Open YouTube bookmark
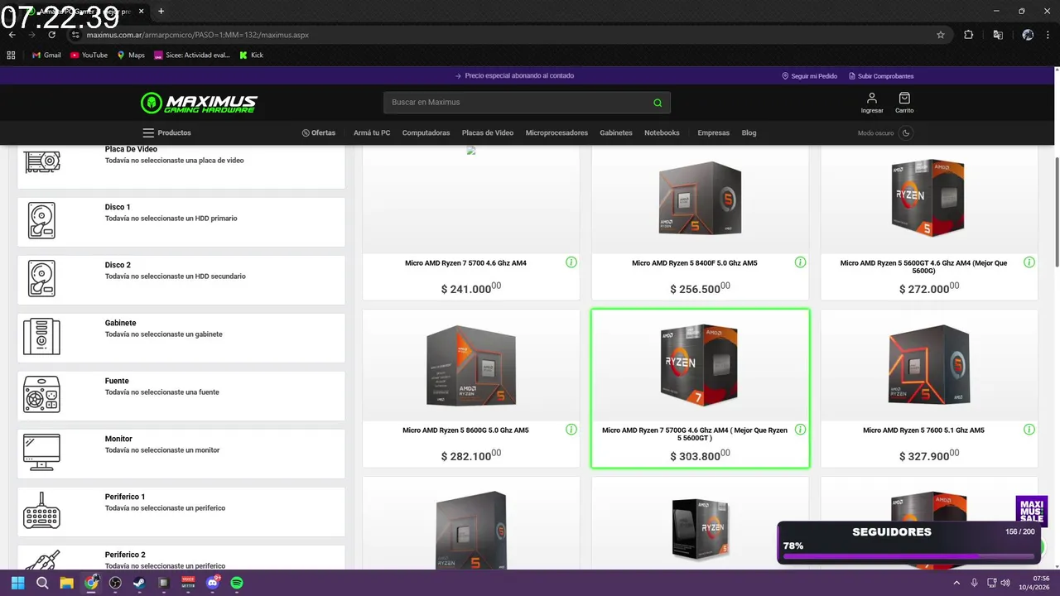1060x596 pixels. tap(89, 55)
